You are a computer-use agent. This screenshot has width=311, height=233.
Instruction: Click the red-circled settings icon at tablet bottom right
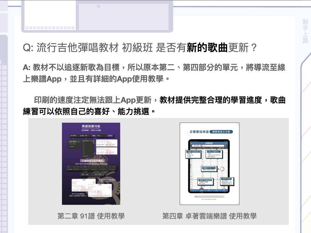(224, 191)
